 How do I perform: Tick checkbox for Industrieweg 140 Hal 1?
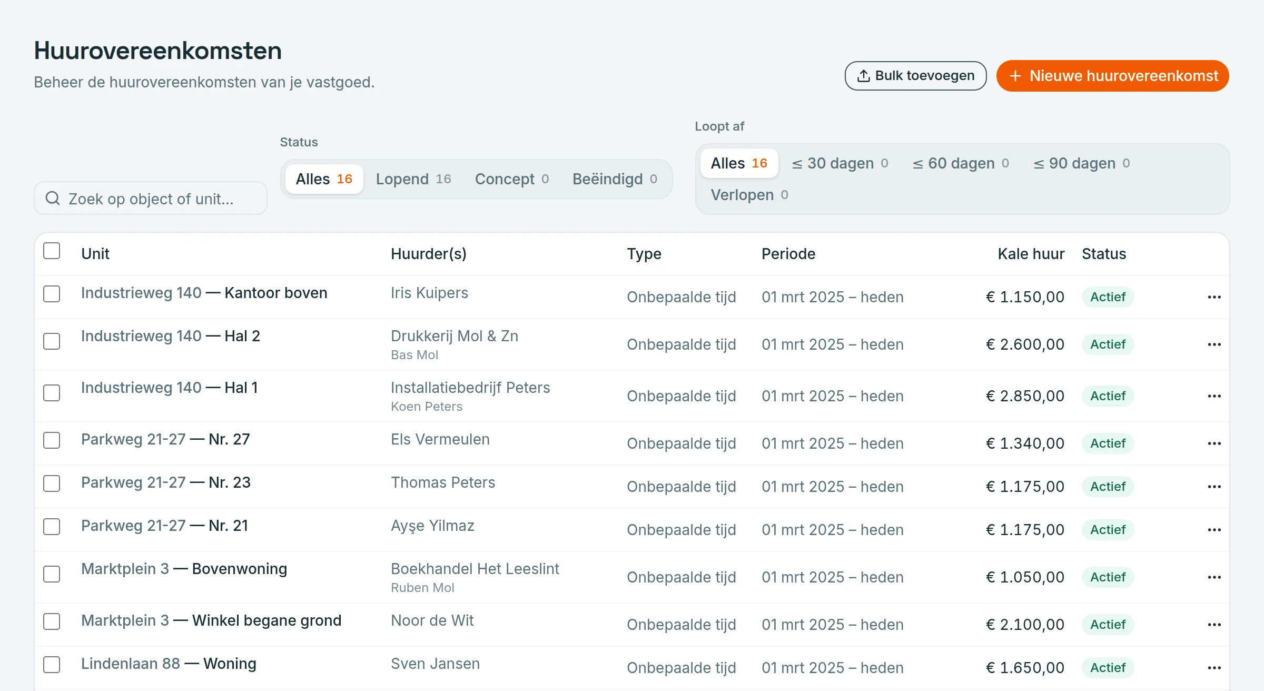52,393
